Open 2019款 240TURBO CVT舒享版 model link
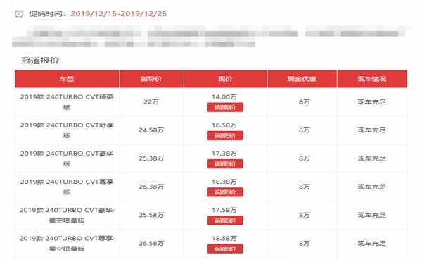The height and width of the screenshot is (262, 422). click(67, 130)
